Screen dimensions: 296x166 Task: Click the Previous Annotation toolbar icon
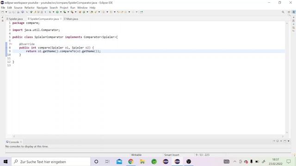point(111,12)
